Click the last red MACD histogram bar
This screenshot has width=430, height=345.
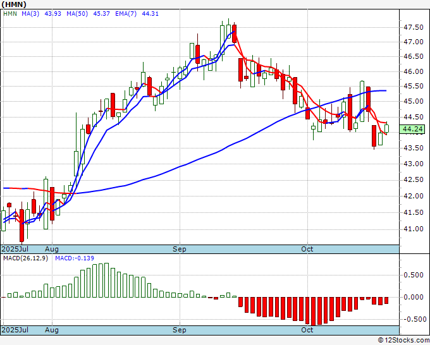point(386,300)
